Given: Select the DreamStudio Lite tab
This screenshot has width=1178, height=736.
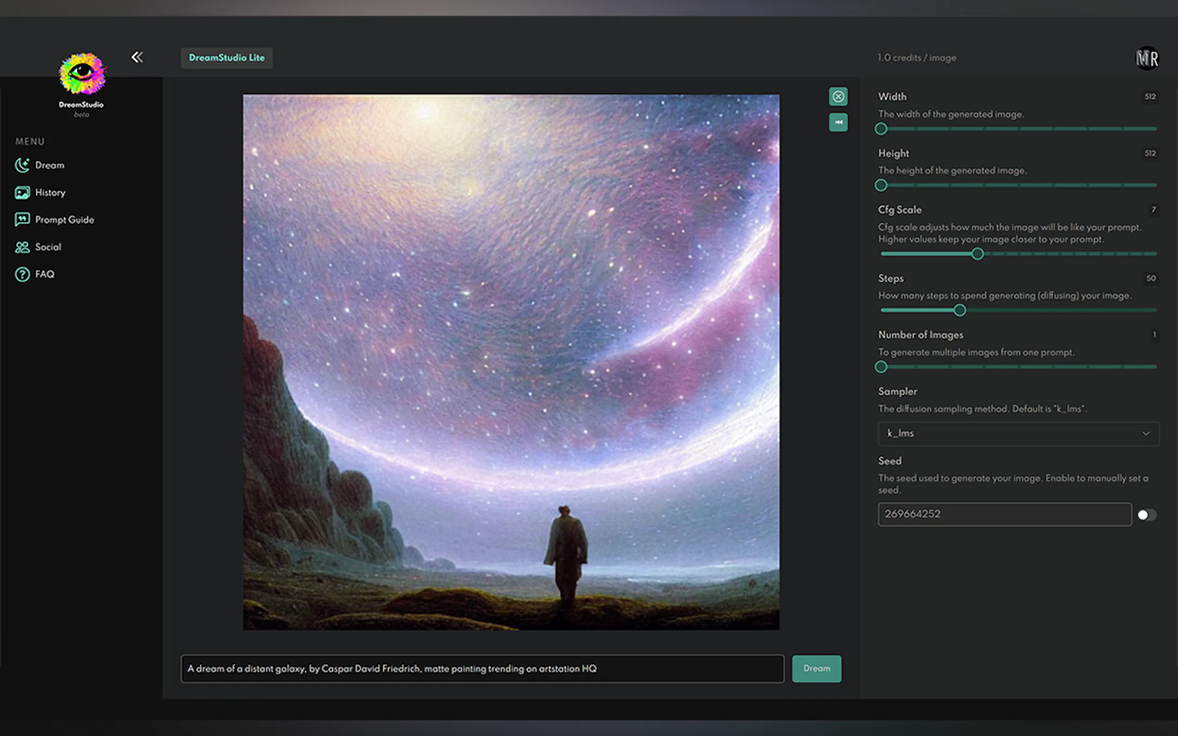Looking at the screenshot, I should 226,58.
